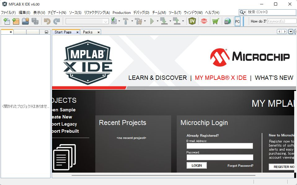The image size is (297, 185).
Task: Open the Production menu
Action: point(122,13)
